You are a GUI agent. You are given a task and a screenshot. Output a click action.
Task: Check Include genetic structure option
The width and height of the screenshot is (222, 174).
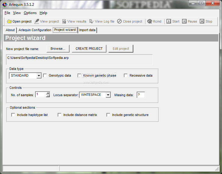(108, 115)
